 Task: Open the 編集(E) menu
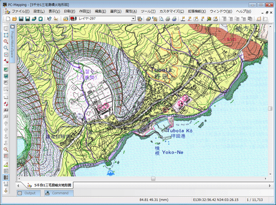coord(100,11)
